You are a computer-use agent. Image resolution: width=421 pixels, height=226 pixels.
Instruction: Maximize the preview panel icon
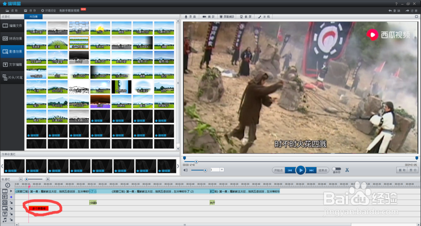[416, 17]
